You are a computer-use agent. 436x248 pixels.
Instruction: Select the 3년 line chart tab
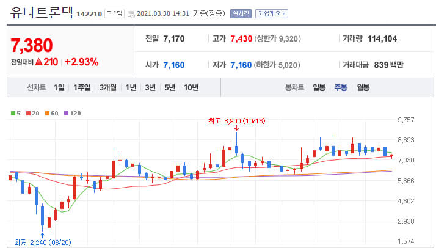(x=150, y=88)
